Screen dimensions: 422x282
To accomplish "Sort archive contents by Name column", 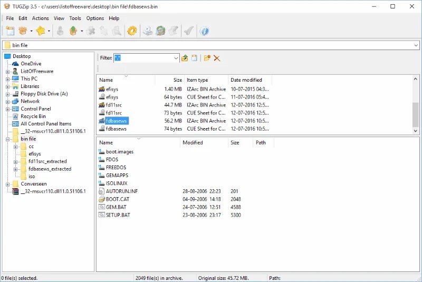I will (x=138, y=142).
